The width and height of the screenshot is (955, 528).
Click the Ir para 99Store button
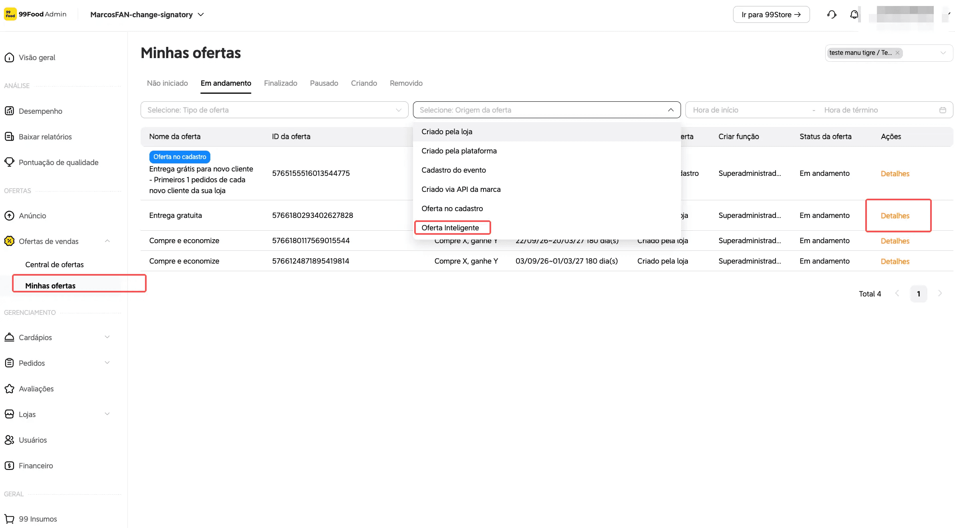771,15
